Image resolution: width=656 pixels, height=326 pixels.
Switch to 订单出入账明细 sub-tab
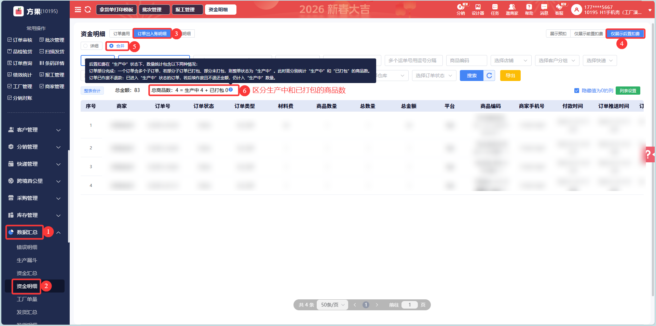click(x=152, y=33)
